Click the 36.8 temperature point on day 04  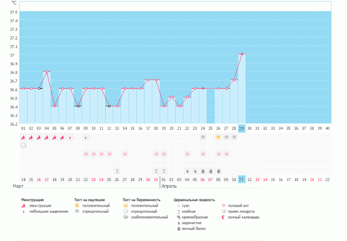pos(47,72)
